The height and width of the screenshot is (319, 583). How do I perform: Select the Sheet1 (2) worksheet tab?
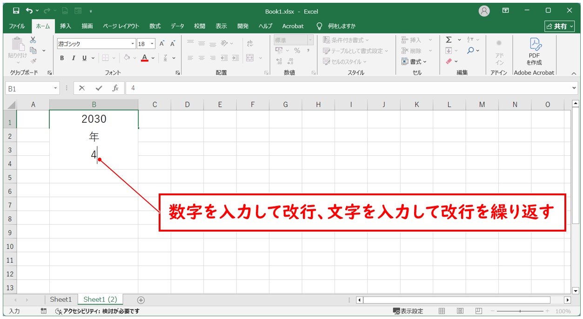point(100,299)
